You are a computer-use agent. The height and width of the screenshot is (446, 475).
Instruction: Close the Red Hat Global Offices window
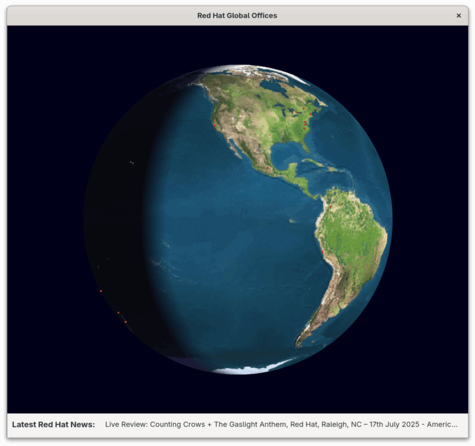[x=459, y=15]
